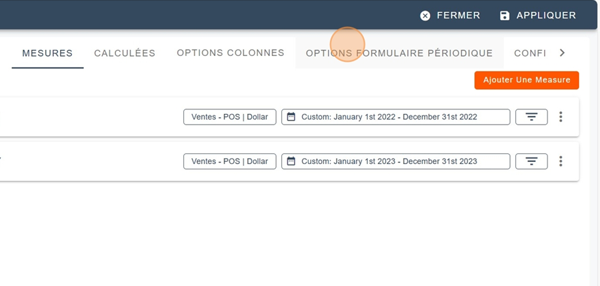The height and width of the screenshot is (286, 600).
Task: Open 2023 custom date range selector
Action: pyautogui.click(x=395, y=161)
